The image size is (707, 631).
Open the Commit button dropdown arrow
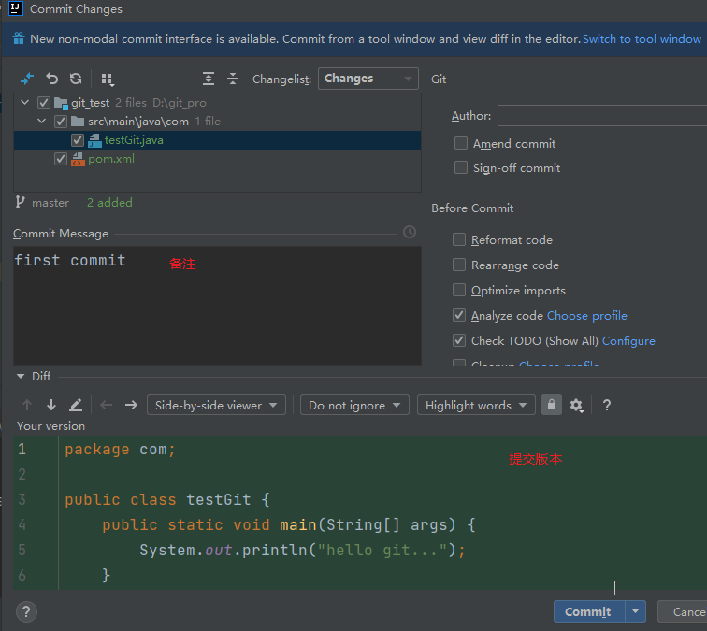point(635,611)
